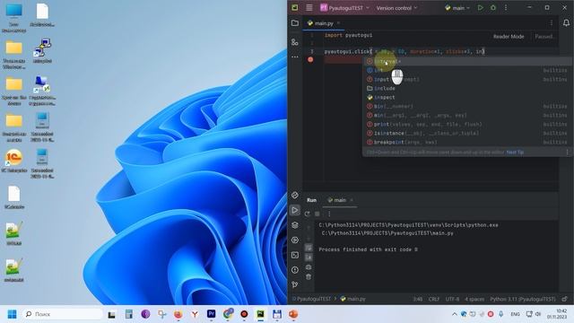Toggle soft-wrap in Run console

(x=309, y=248)
